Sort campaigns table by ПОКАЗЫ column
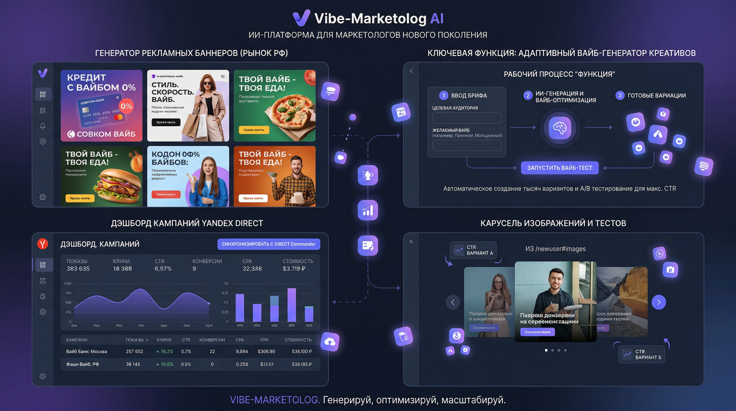 pos(137,340)
